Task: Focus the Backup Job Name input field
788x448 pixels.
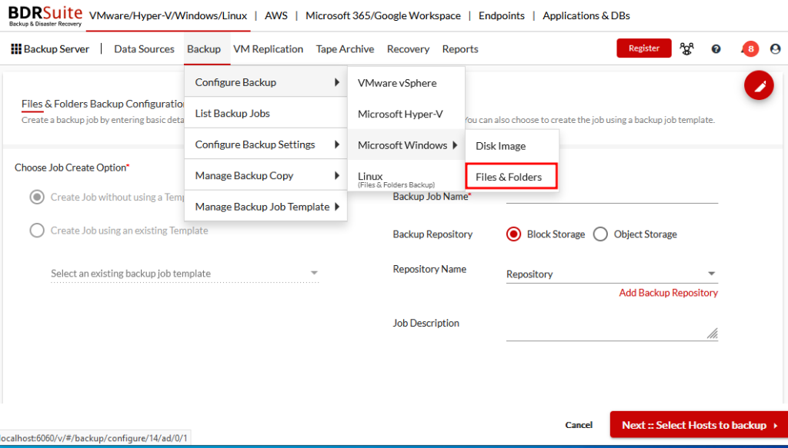Action: (x=612, y=196)
